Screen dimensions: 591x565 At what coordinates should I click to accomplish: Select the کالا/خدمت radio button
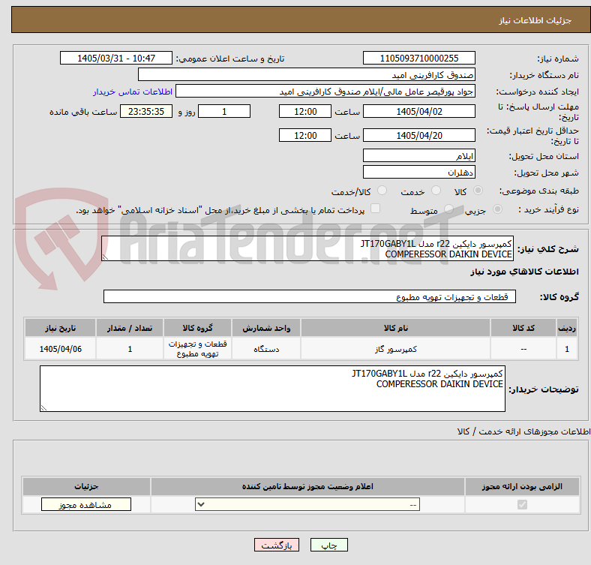point(382,191)
